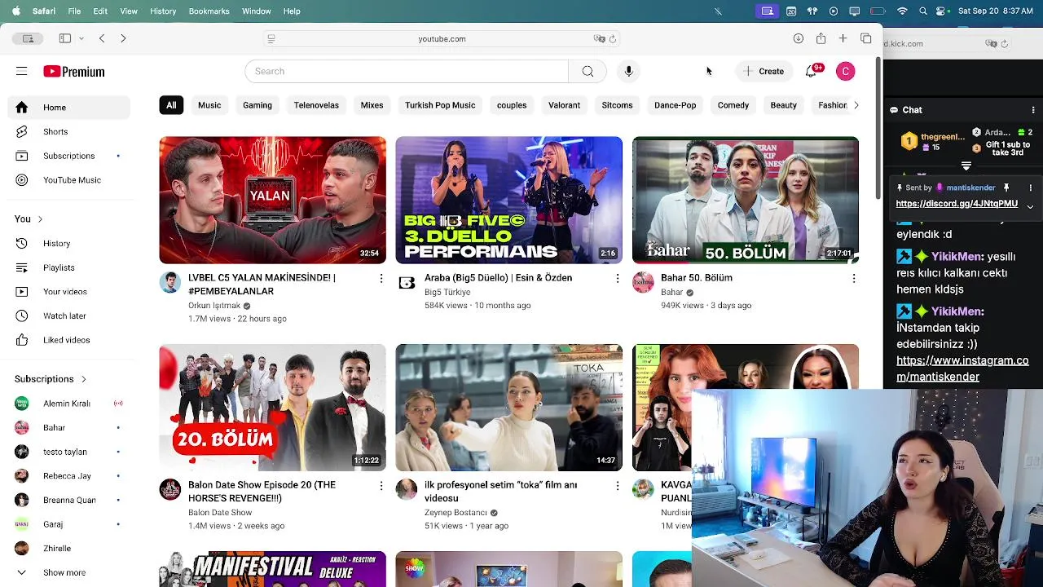Viewport: 1043px width, 587px height.
Task: Select Turkish Pop Music chip
Action: point(440,105)
